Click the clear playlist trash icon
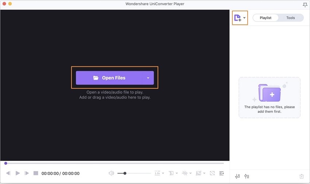310x184 pixels. (x=302, y=176)
